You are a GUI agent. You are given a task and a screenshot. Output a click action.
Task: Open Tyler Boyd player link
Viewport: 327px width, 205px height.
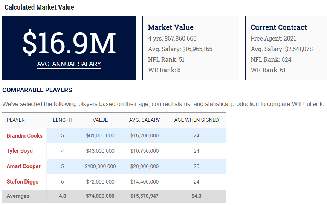pyautogui.click(x=20, y=151)
